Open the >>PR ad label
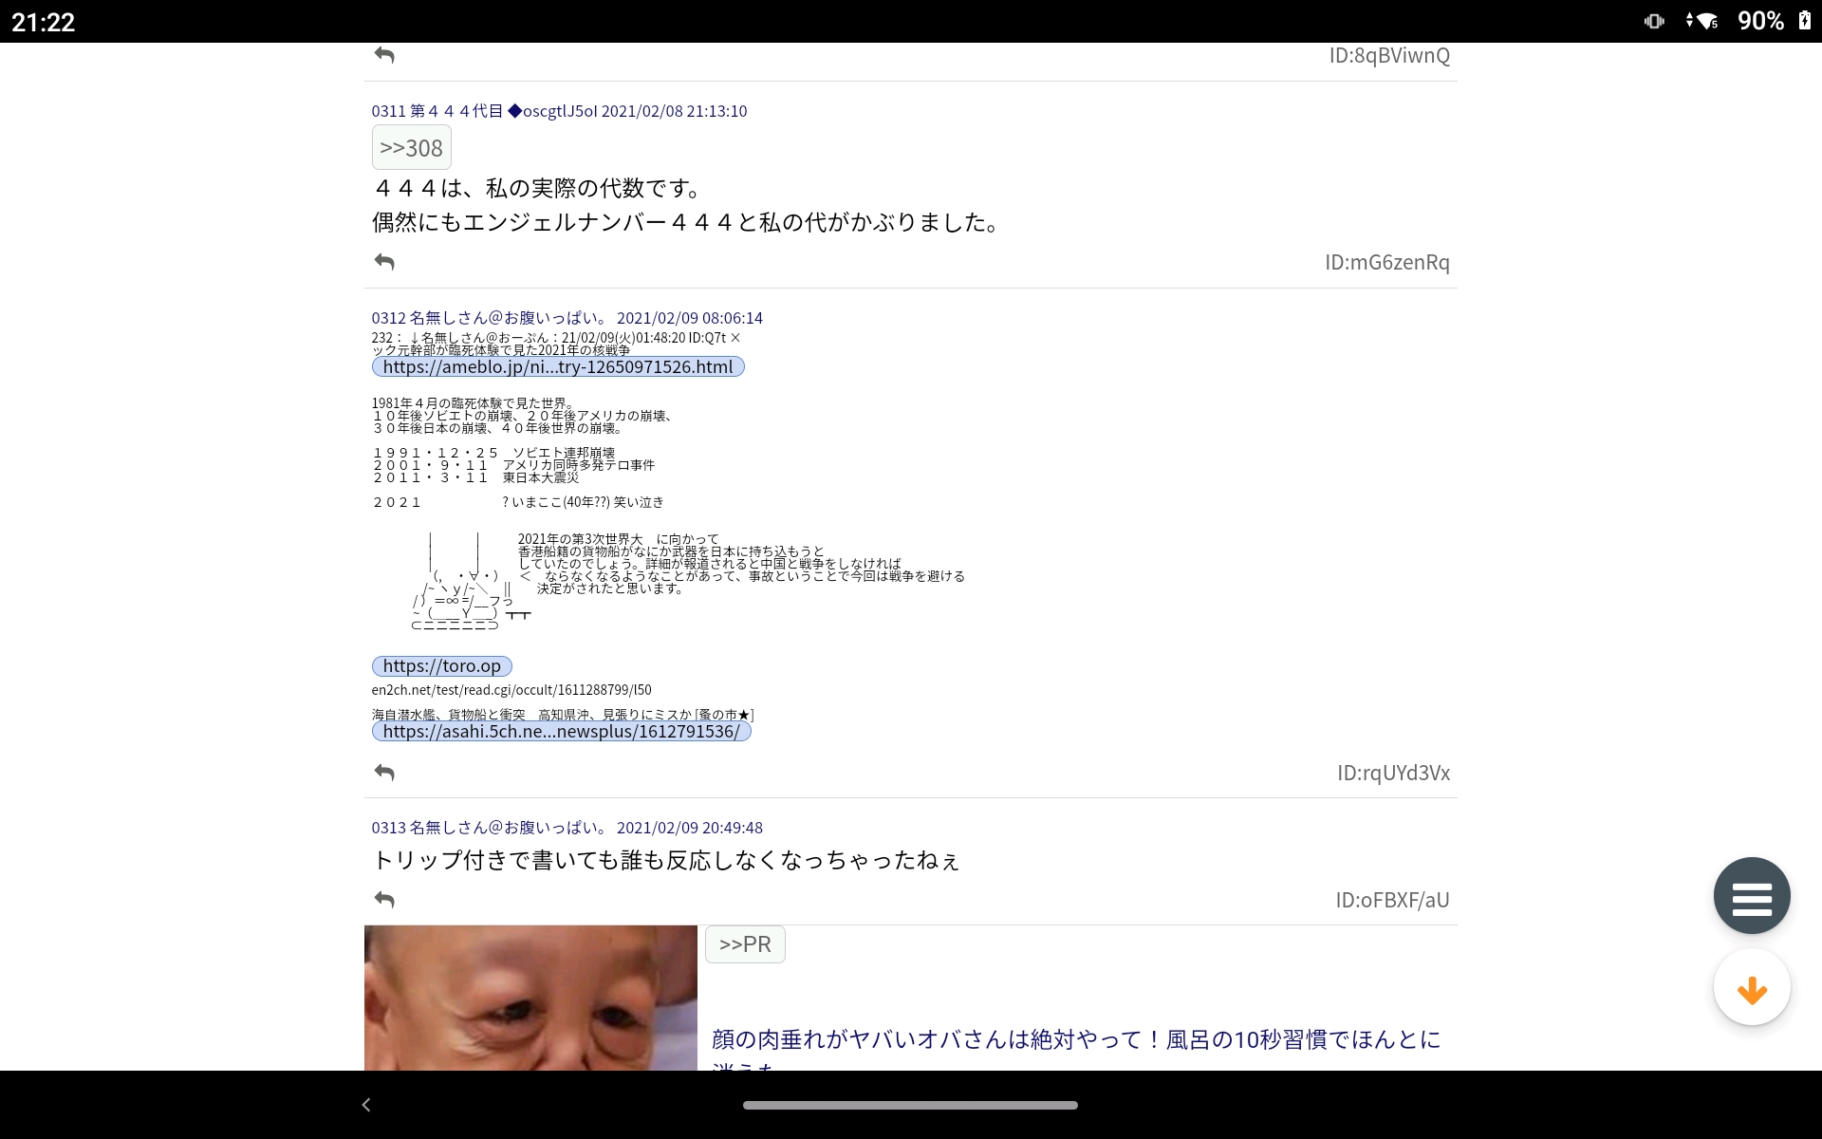The width and height of the screenshot is (1822, 1139). pos(745,944)
